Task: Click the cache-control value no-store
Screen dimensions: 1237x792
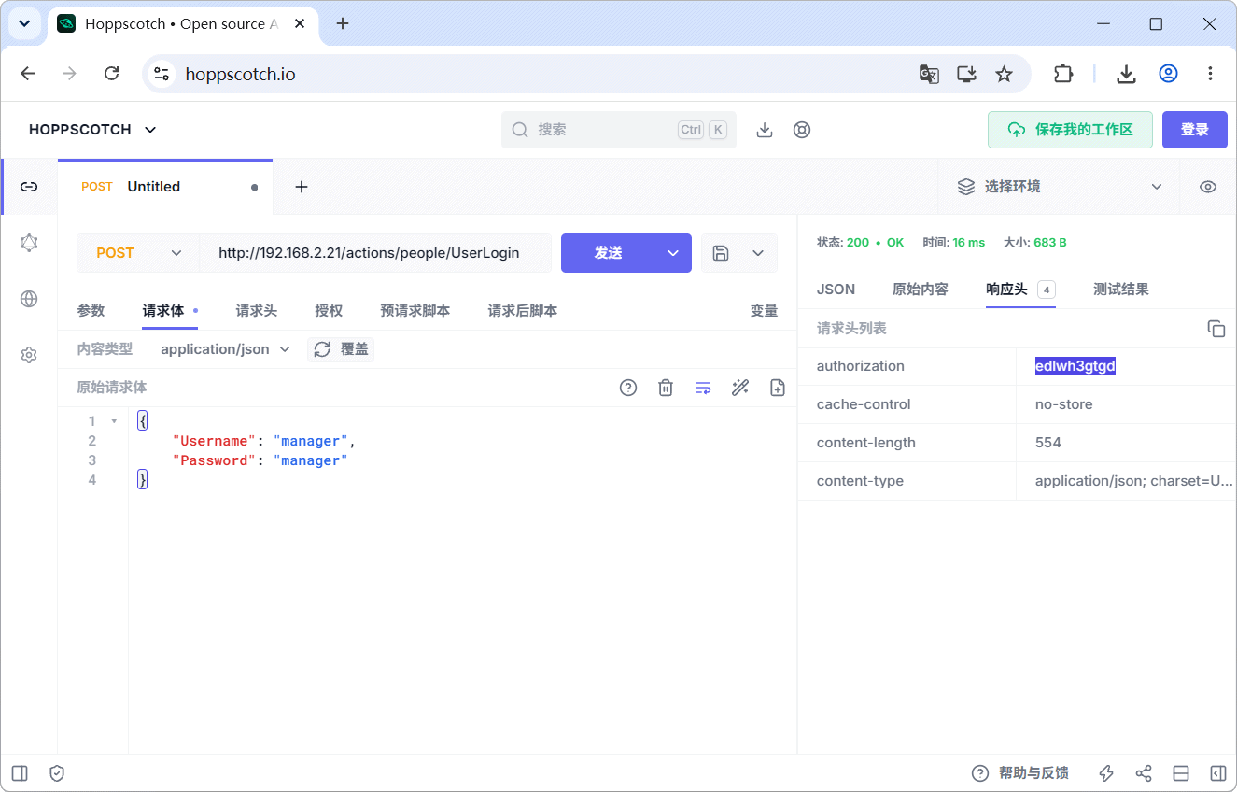Action: tap(1063, 404)
